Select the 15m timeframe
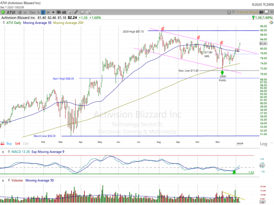Screen dimensions: 274x205 click(x=32, y=12)
